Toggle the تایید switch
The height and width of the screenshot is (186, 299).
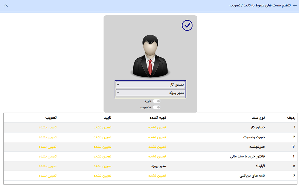coord(157,101)
